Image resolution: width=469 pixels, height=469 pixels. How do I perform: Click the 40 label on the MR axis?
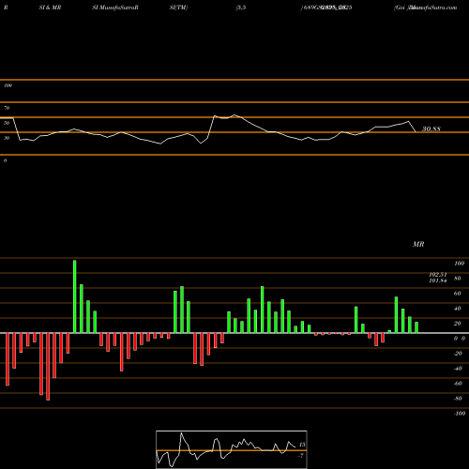click(x=457, y=309)
